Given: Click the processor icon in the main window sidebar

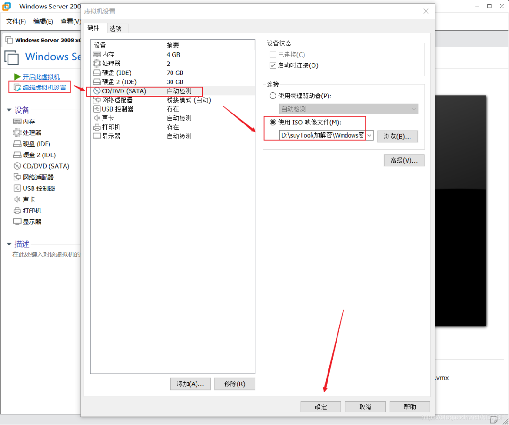Looking at the screenshot, I should click(17, 132).
